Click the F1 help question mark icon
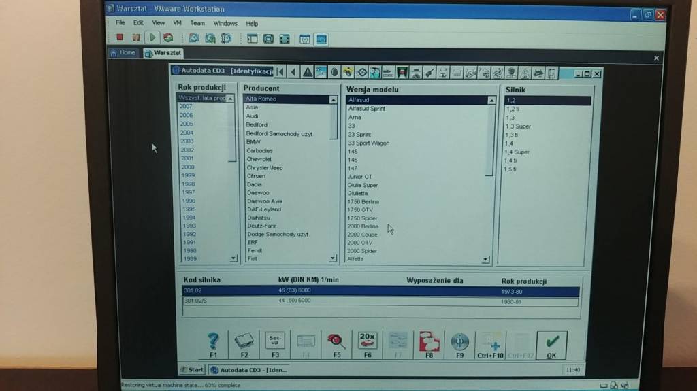Screen dimensions: 697x391 coord(213,345)
